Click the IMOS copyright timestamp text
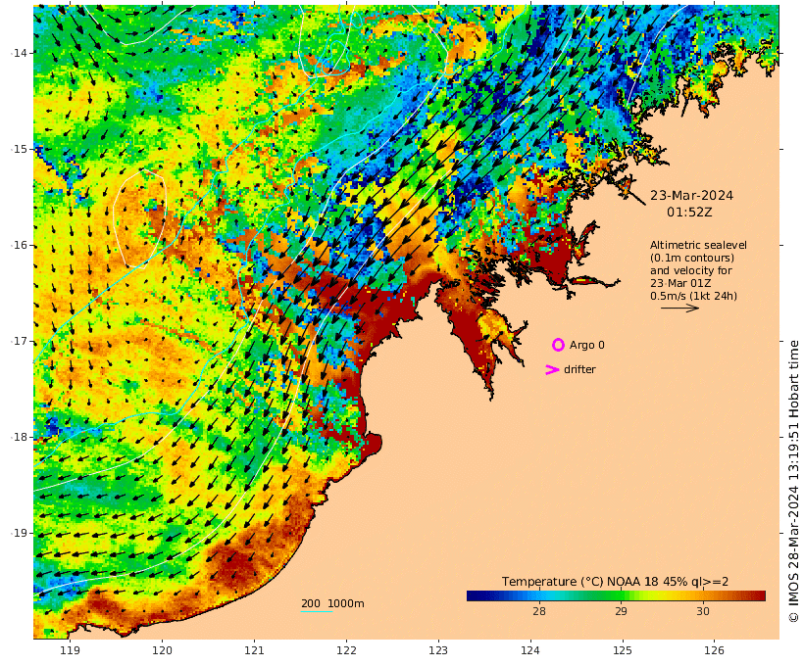Image resolution: width=804 pixels, height=666 pixels. 794,482
